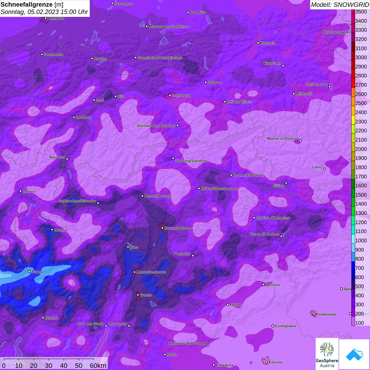Click the 1000 m cyan legend swatch
The height and width of the screenshot is (370, 370).
coord(353,238)
